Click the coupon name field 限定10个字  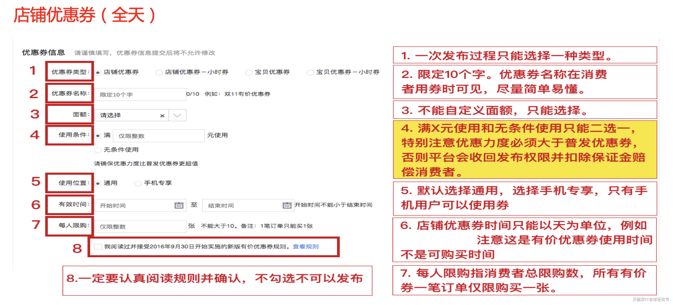pyautogui.click(x=140, y=94)
